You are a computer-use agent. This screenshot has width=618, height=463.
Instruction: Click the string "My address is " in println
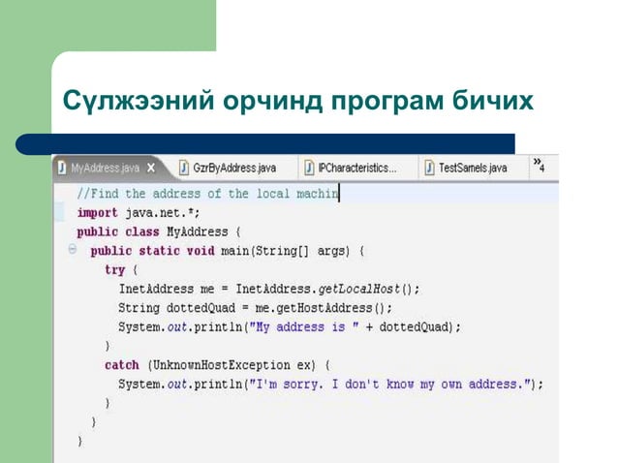[304, 327]
